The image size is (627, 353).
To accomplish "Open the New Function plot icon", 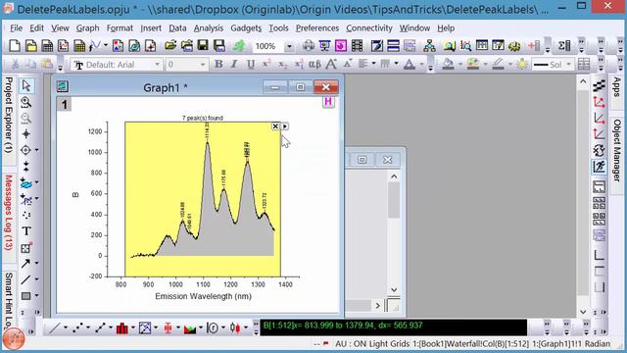I will coord(95,46).
